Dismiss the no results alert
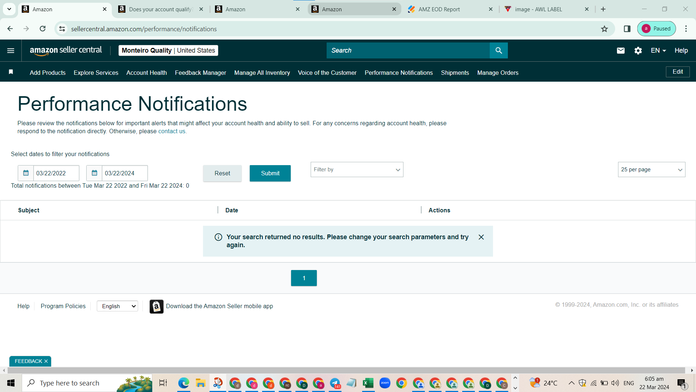This screenshot has height=392, width=696. [x=481, y=237]
